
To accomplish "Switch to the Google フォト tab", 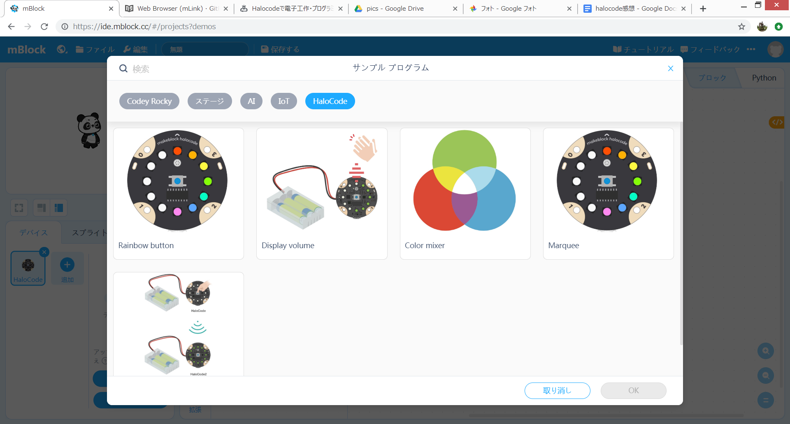I will point(520,9).
